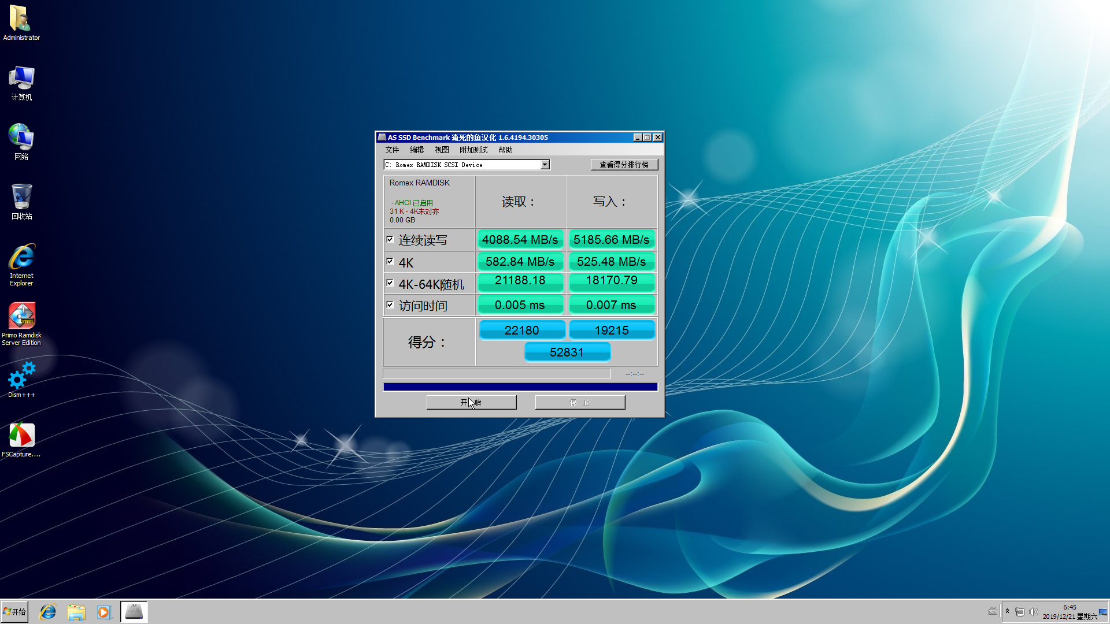
Task: Launch Primo Ramdisk Server Edition
Action: (x=21, y=324)
